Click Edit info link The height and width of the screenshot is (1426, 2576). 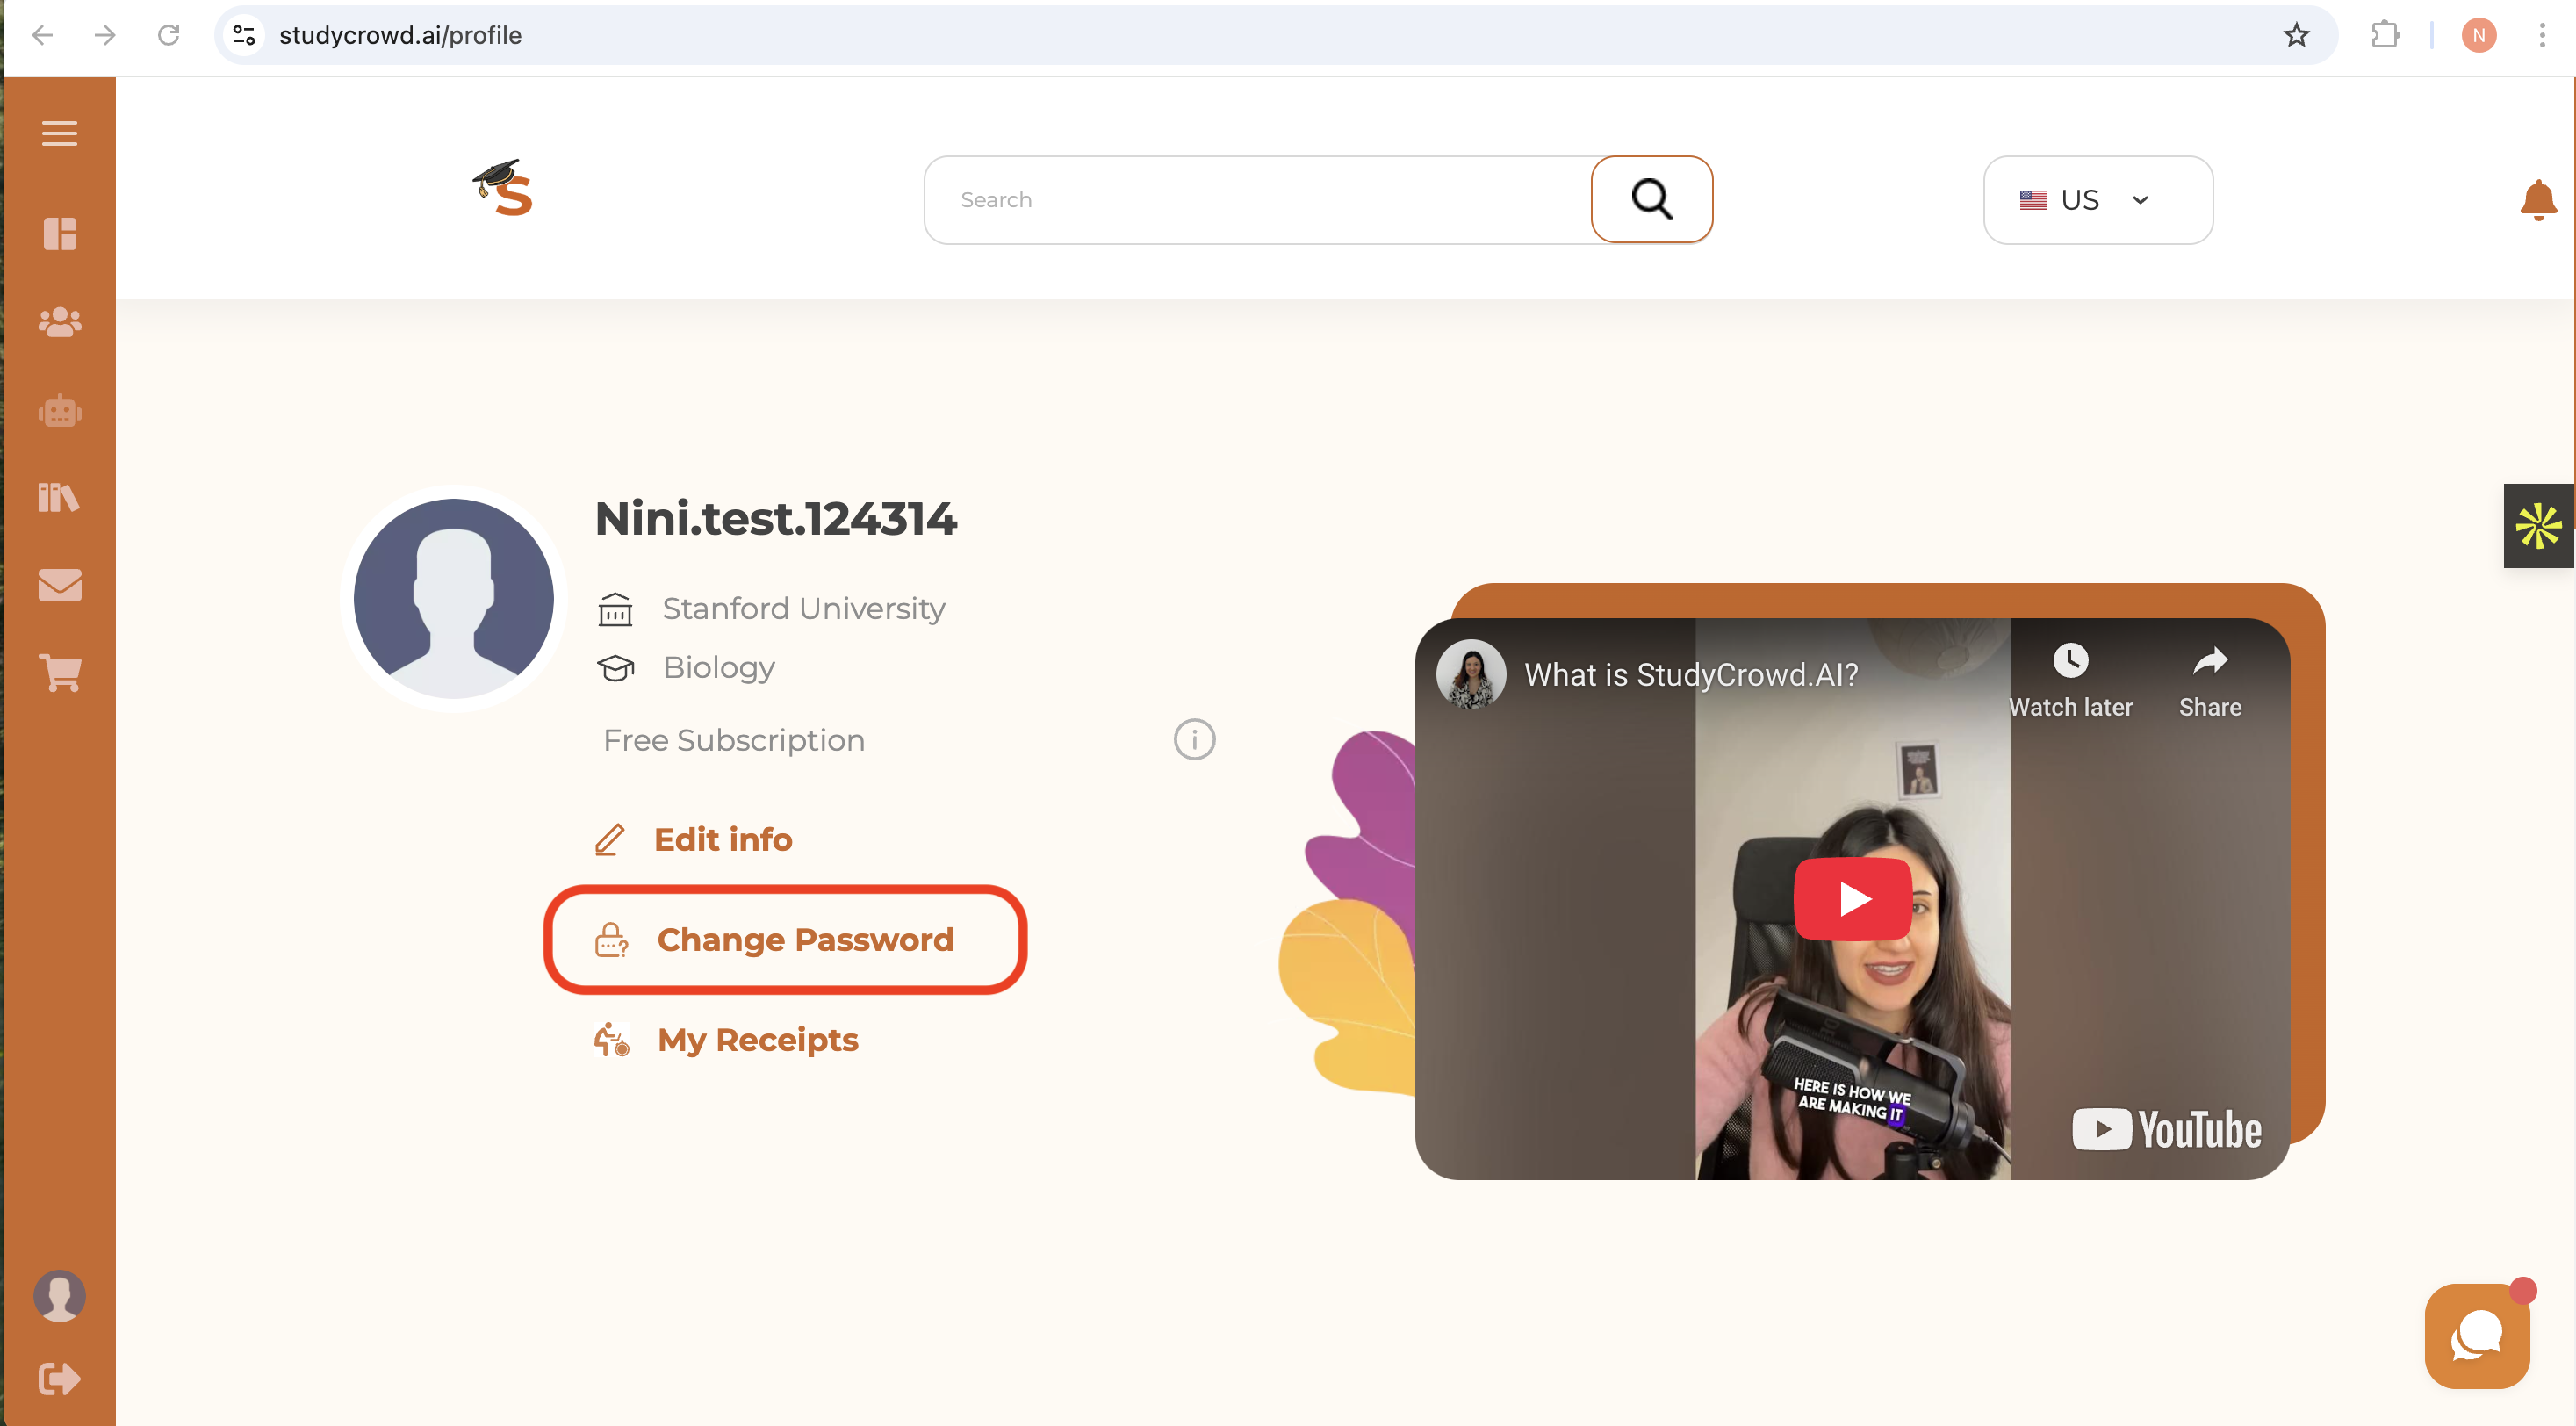click(693, 839)
